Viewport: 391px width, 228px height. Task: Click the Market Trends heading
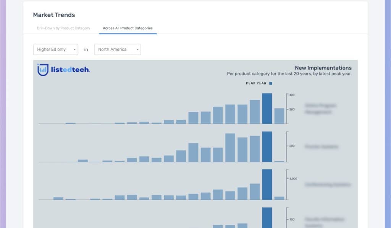click(x=54, y=15)
